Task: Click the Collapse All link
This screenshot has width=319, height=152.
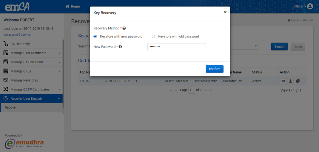Action: pyautogui.click(x=11, y=35)
